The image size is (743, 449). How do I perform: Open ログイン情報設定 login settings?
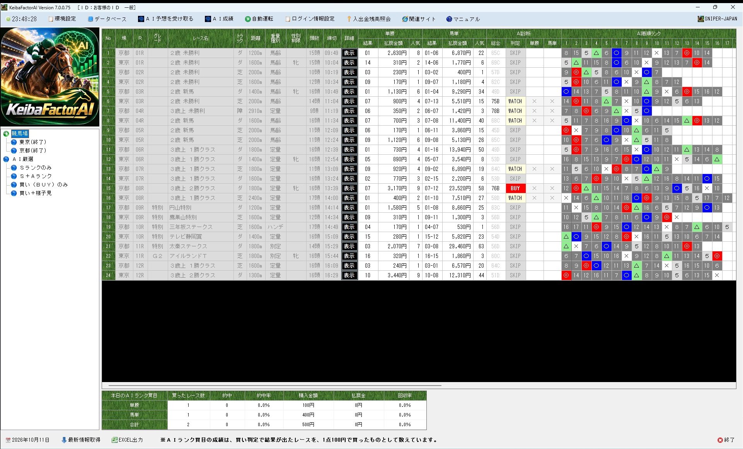pos(310,19)
